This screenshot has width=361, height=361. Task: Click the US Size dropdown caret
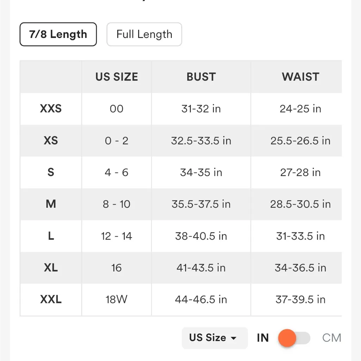click(x=234, y=338)
